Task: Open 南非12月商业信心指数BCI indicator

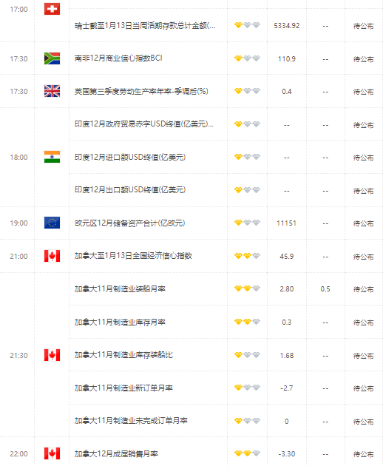Action: [x=118, y=58]
